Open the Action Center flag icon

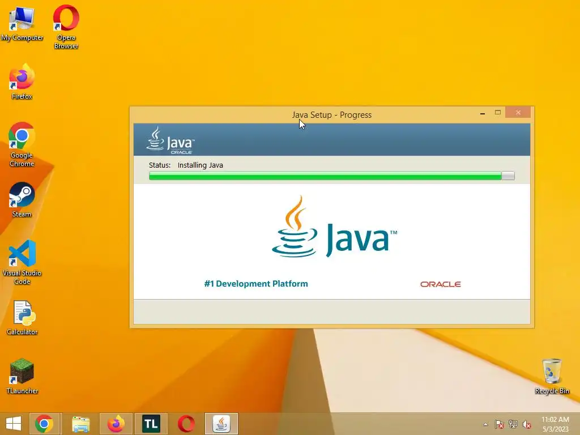pos(499,424)
